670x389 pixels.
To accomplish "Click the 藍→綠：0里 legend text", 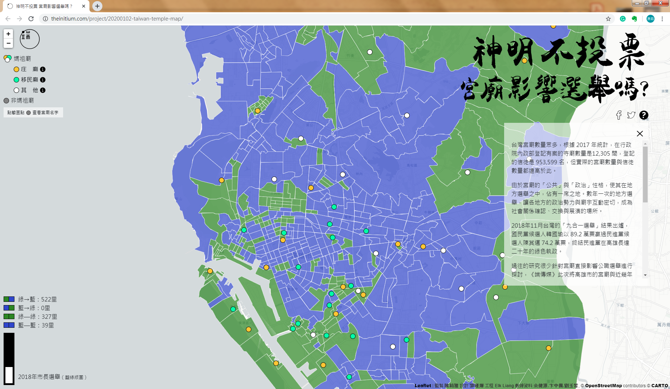I will point(34,308).
